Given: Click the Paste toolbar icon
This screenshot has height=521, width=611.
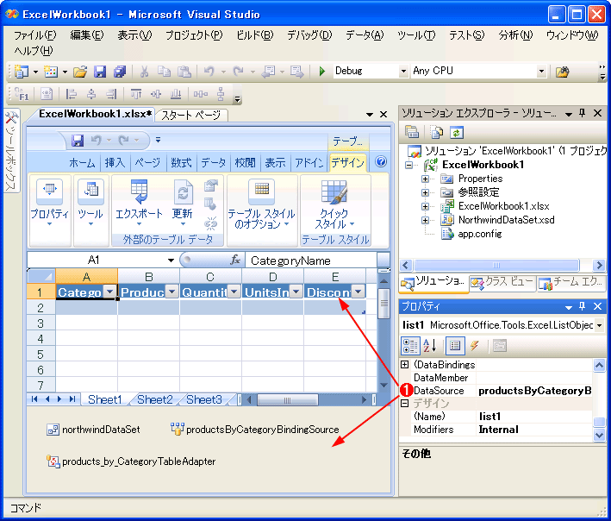Looking at the screenshot, I should [184, 72].
